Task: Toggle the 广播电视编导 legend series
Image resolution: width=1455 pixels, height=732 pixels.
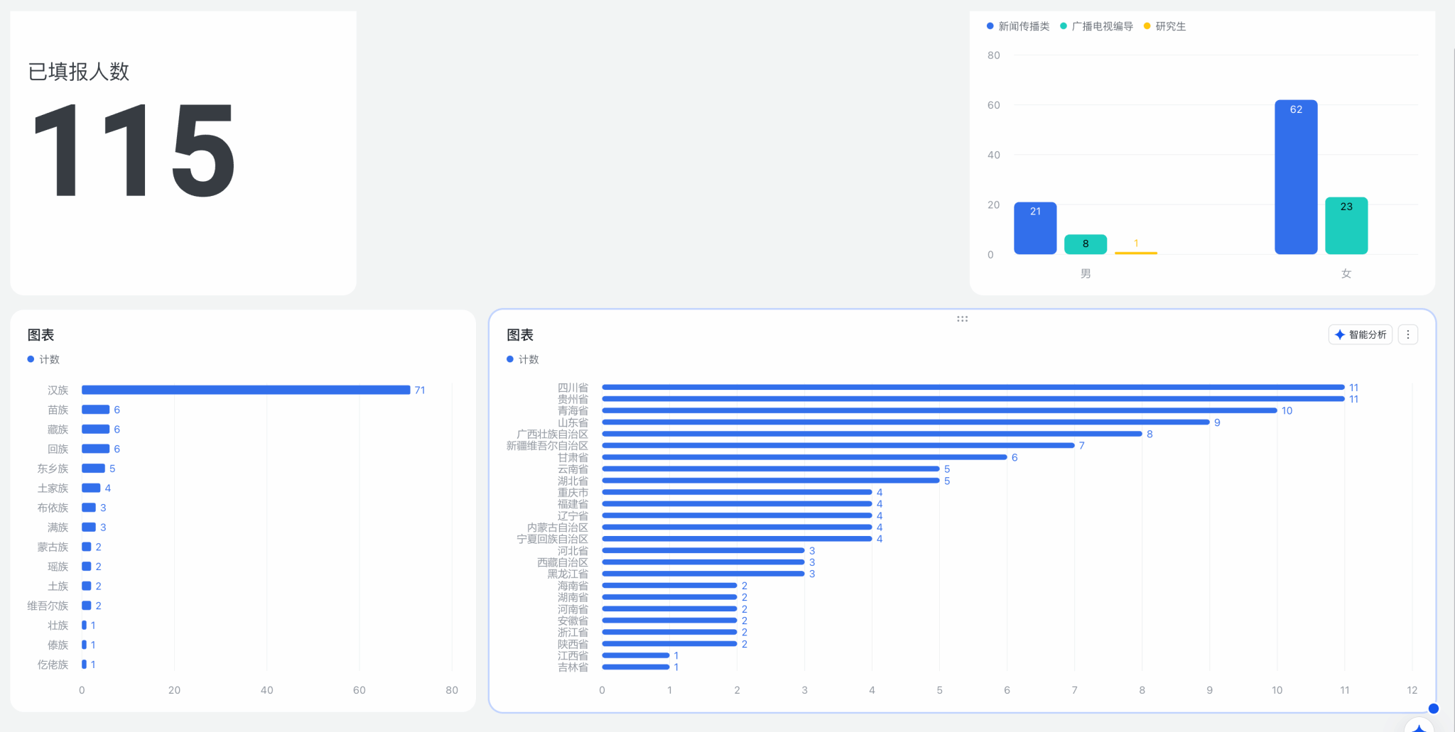Action: [x=1096, y=26]
